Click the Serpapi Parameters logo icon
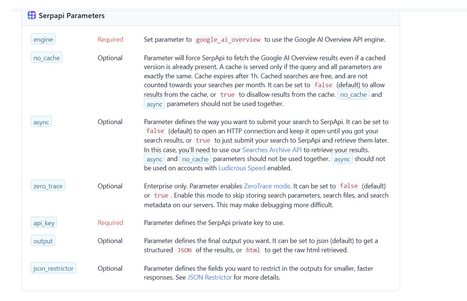The height and width of the screenshot is (301, 467). pyautogui.click(x=32, y=16)
